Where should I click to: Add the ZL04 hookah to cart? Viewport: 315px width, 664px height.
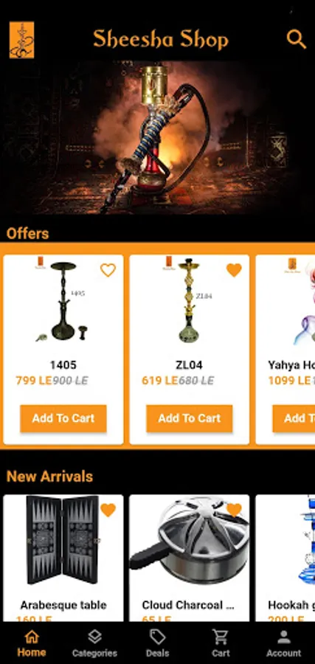190,418
